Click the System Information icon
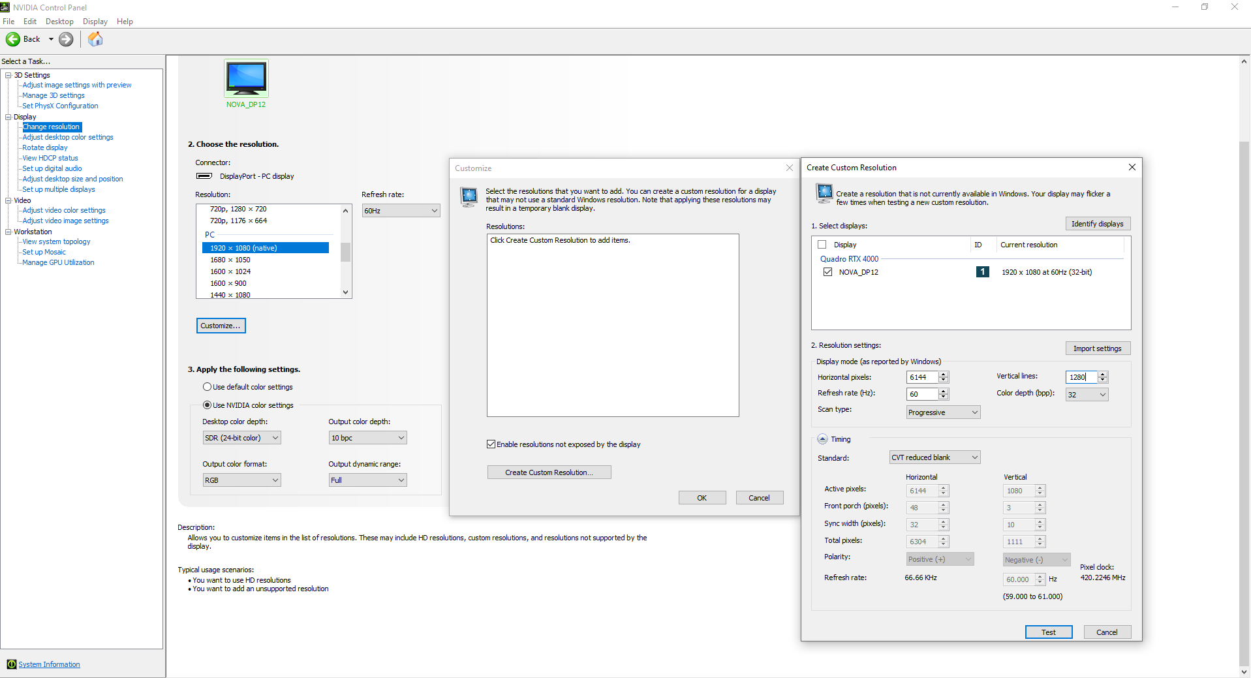The height and width of the screenshot is (678, 1251). pos(11,664)
